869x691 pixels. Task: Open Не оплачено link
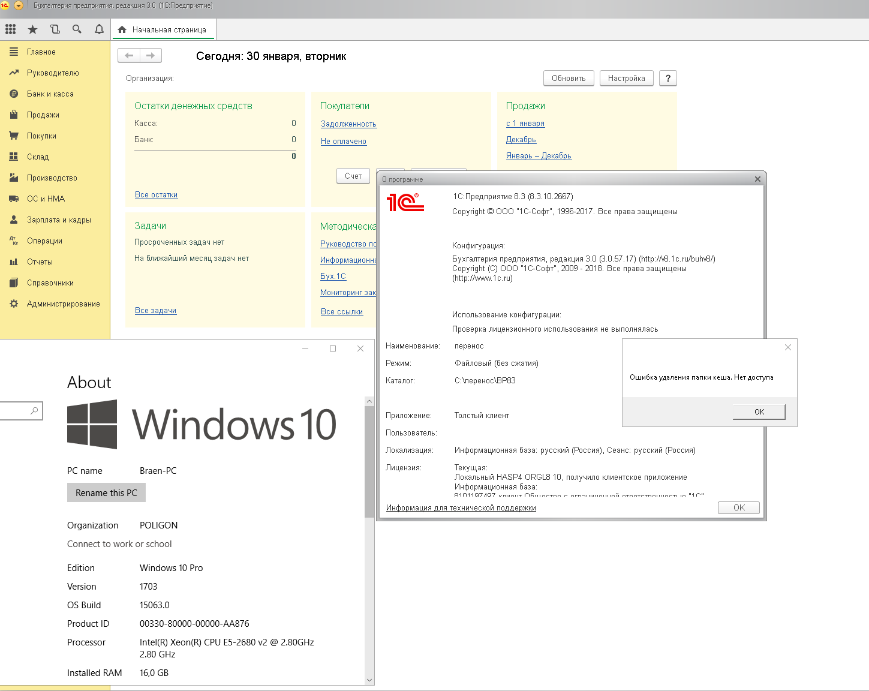click(x=344, y=142)
